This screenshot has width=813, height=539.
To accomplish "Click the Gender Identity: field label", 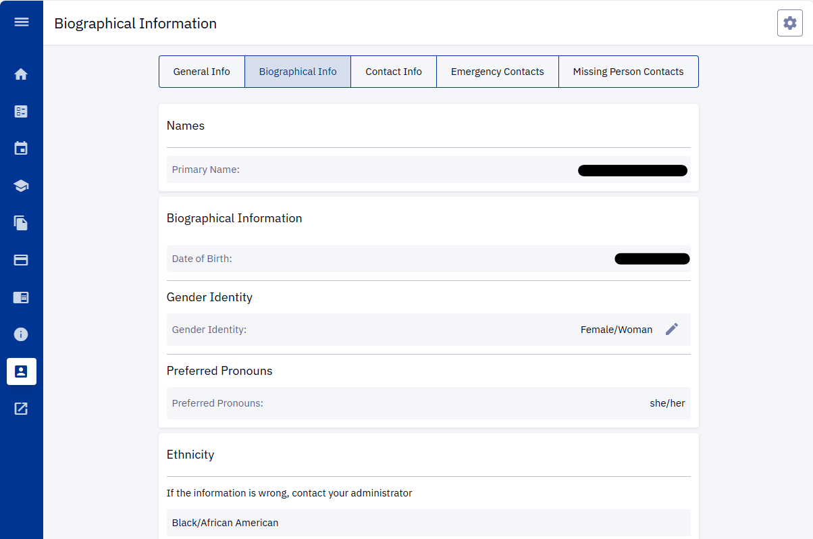I will (x=209, y=330).
